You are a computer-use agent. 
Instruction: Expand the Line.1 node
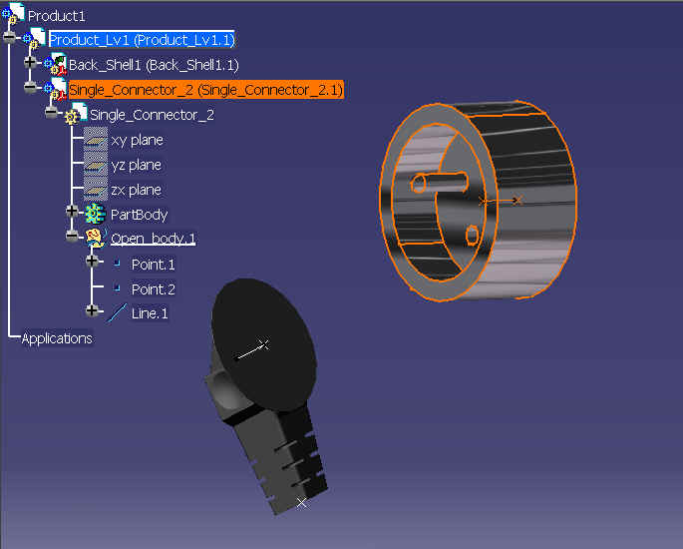(x=92, y=310)
